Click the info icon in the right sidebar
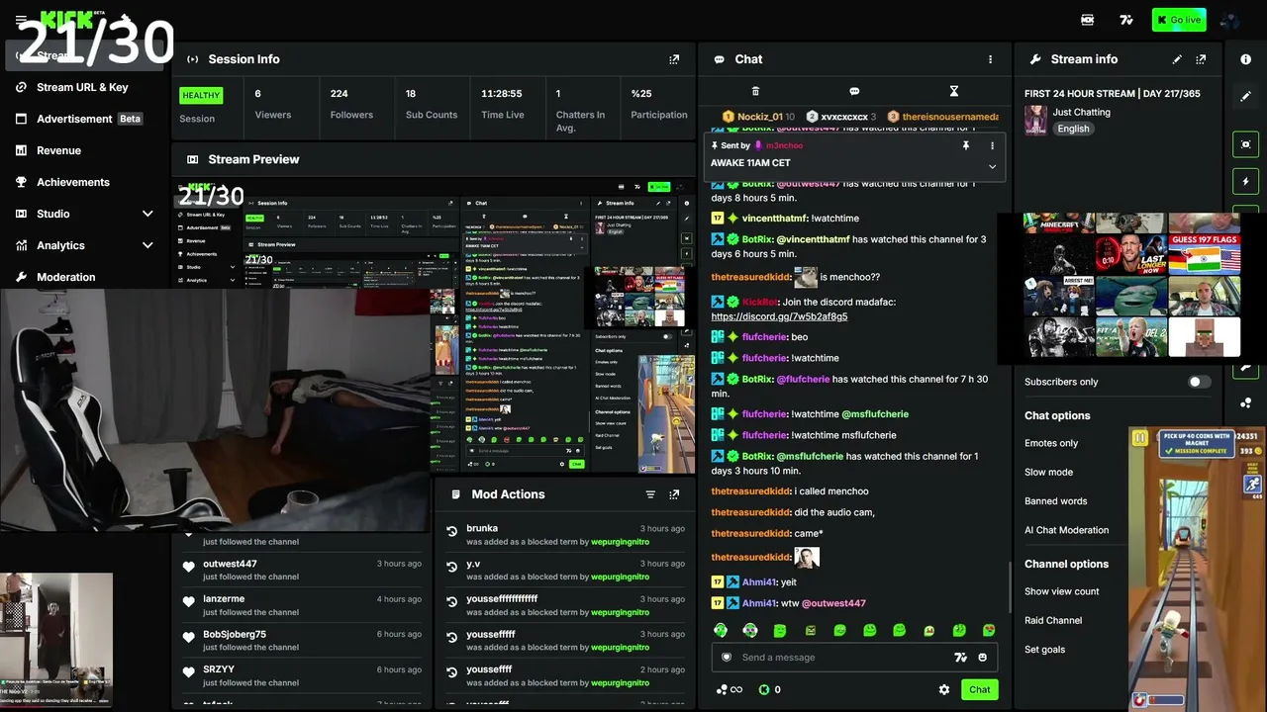 [1245, 59]
